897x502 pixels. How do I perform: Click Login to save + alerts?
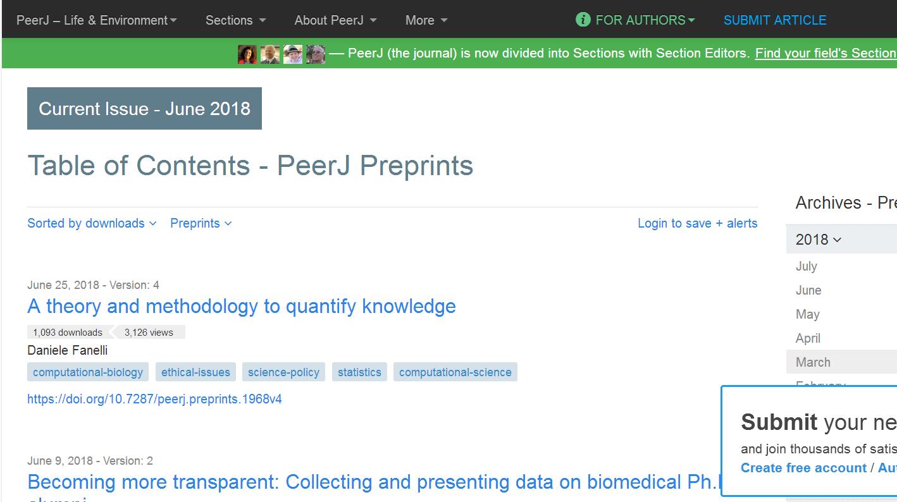(x=697, y=223)
